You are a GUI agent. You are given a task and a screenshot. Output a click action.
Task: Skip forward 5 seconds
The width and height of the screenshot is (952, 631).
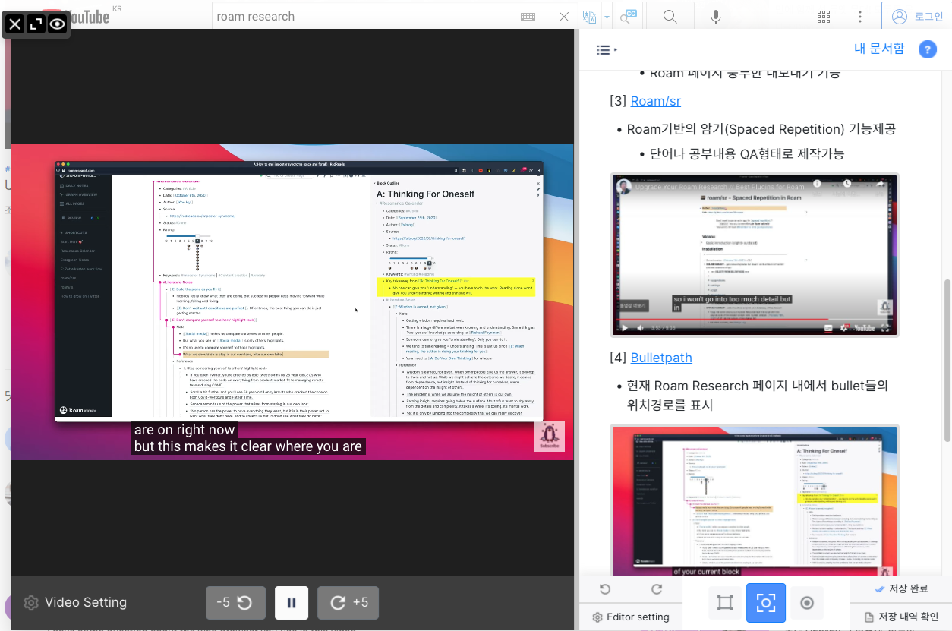[x=348, y=603]
